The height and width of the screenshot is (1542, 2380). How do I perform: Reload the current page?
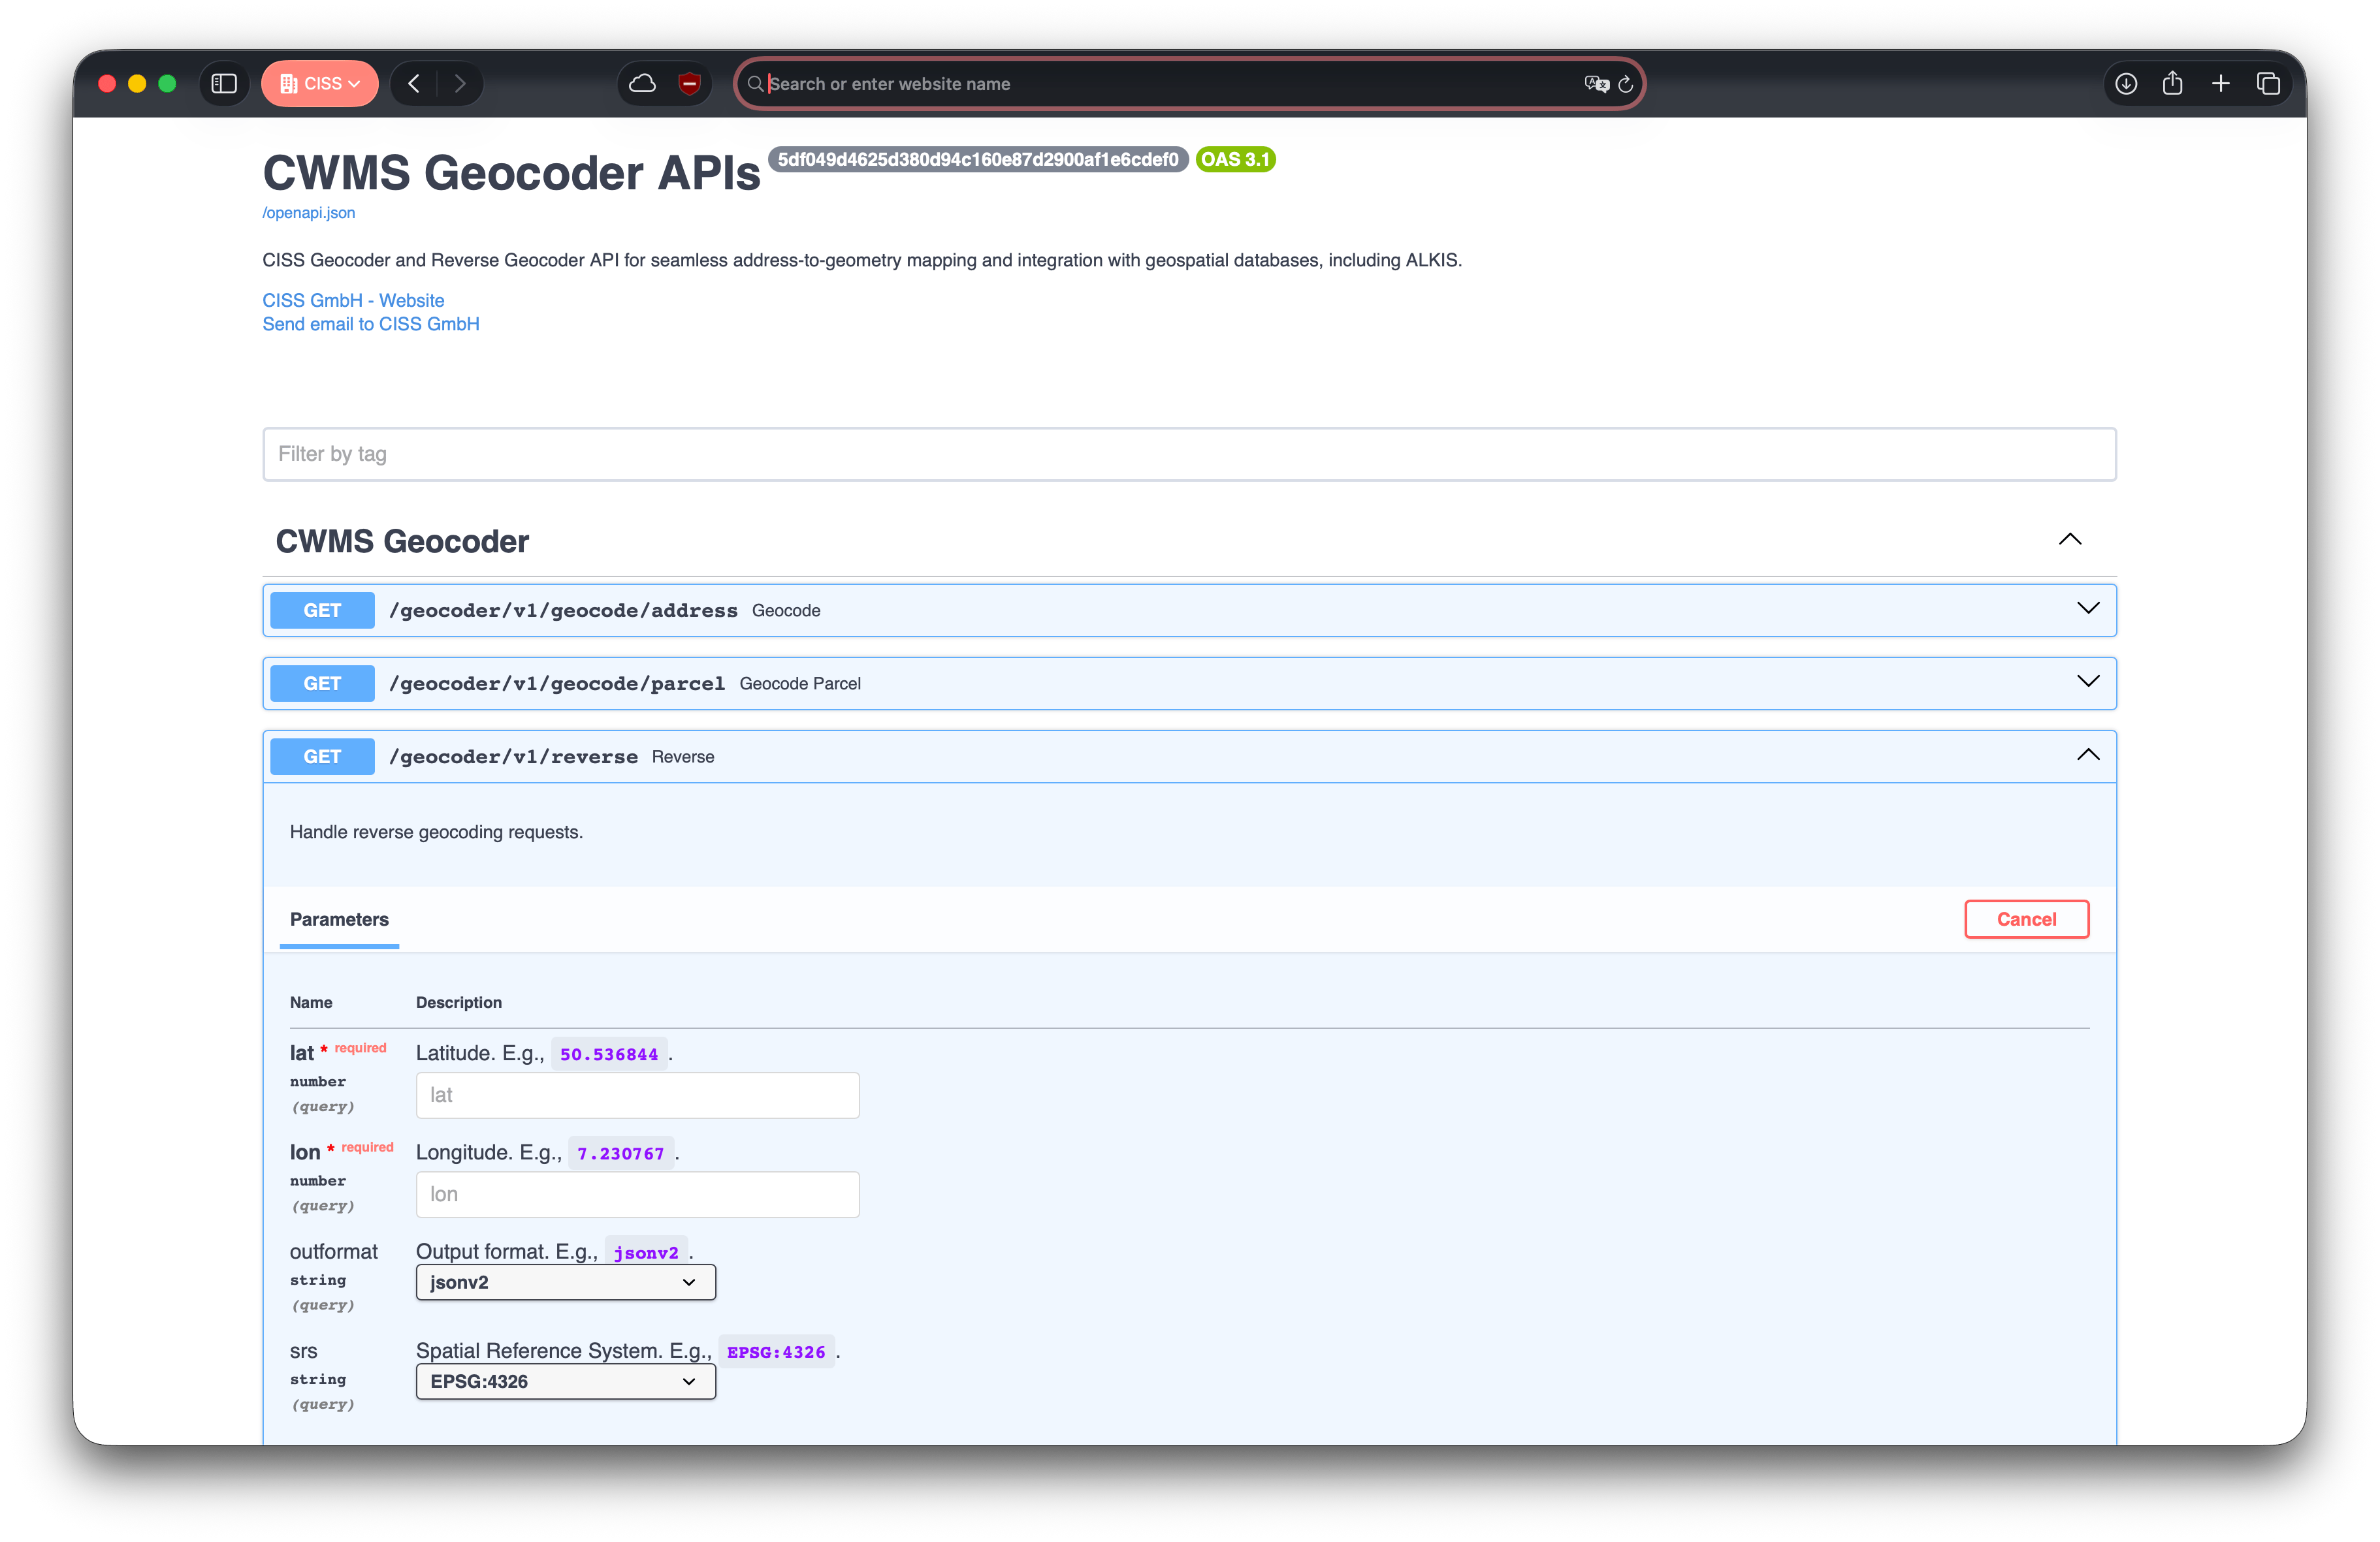pos(1626,84)
